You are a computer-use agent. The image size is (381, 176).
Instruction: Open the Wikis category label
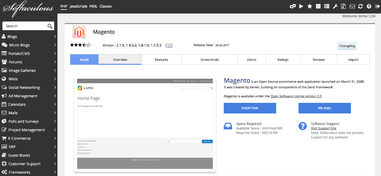click(x=13, y=79)
